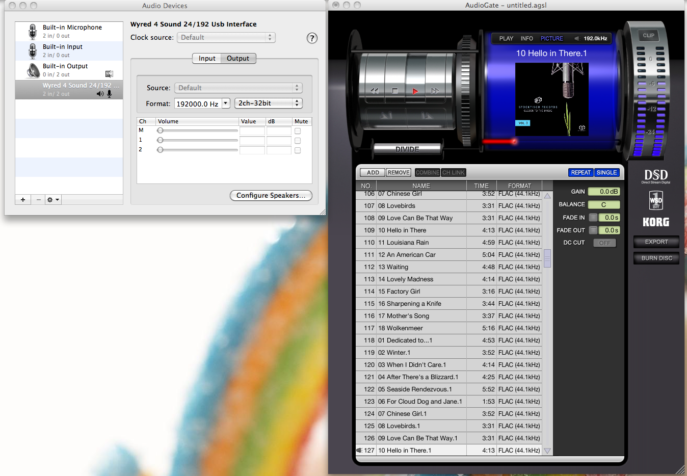Viewport: 687px width, 476px height.
Task: Click the DSD Direct Stream Digital logo
Action: pos(656,176)
